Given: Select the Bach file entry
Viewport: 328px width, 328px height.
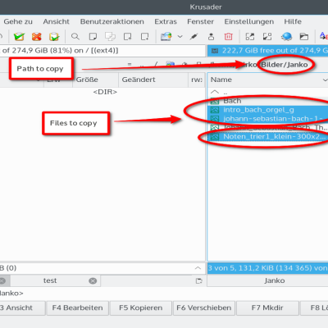Looking at the screenshot, I should (268, 101).
